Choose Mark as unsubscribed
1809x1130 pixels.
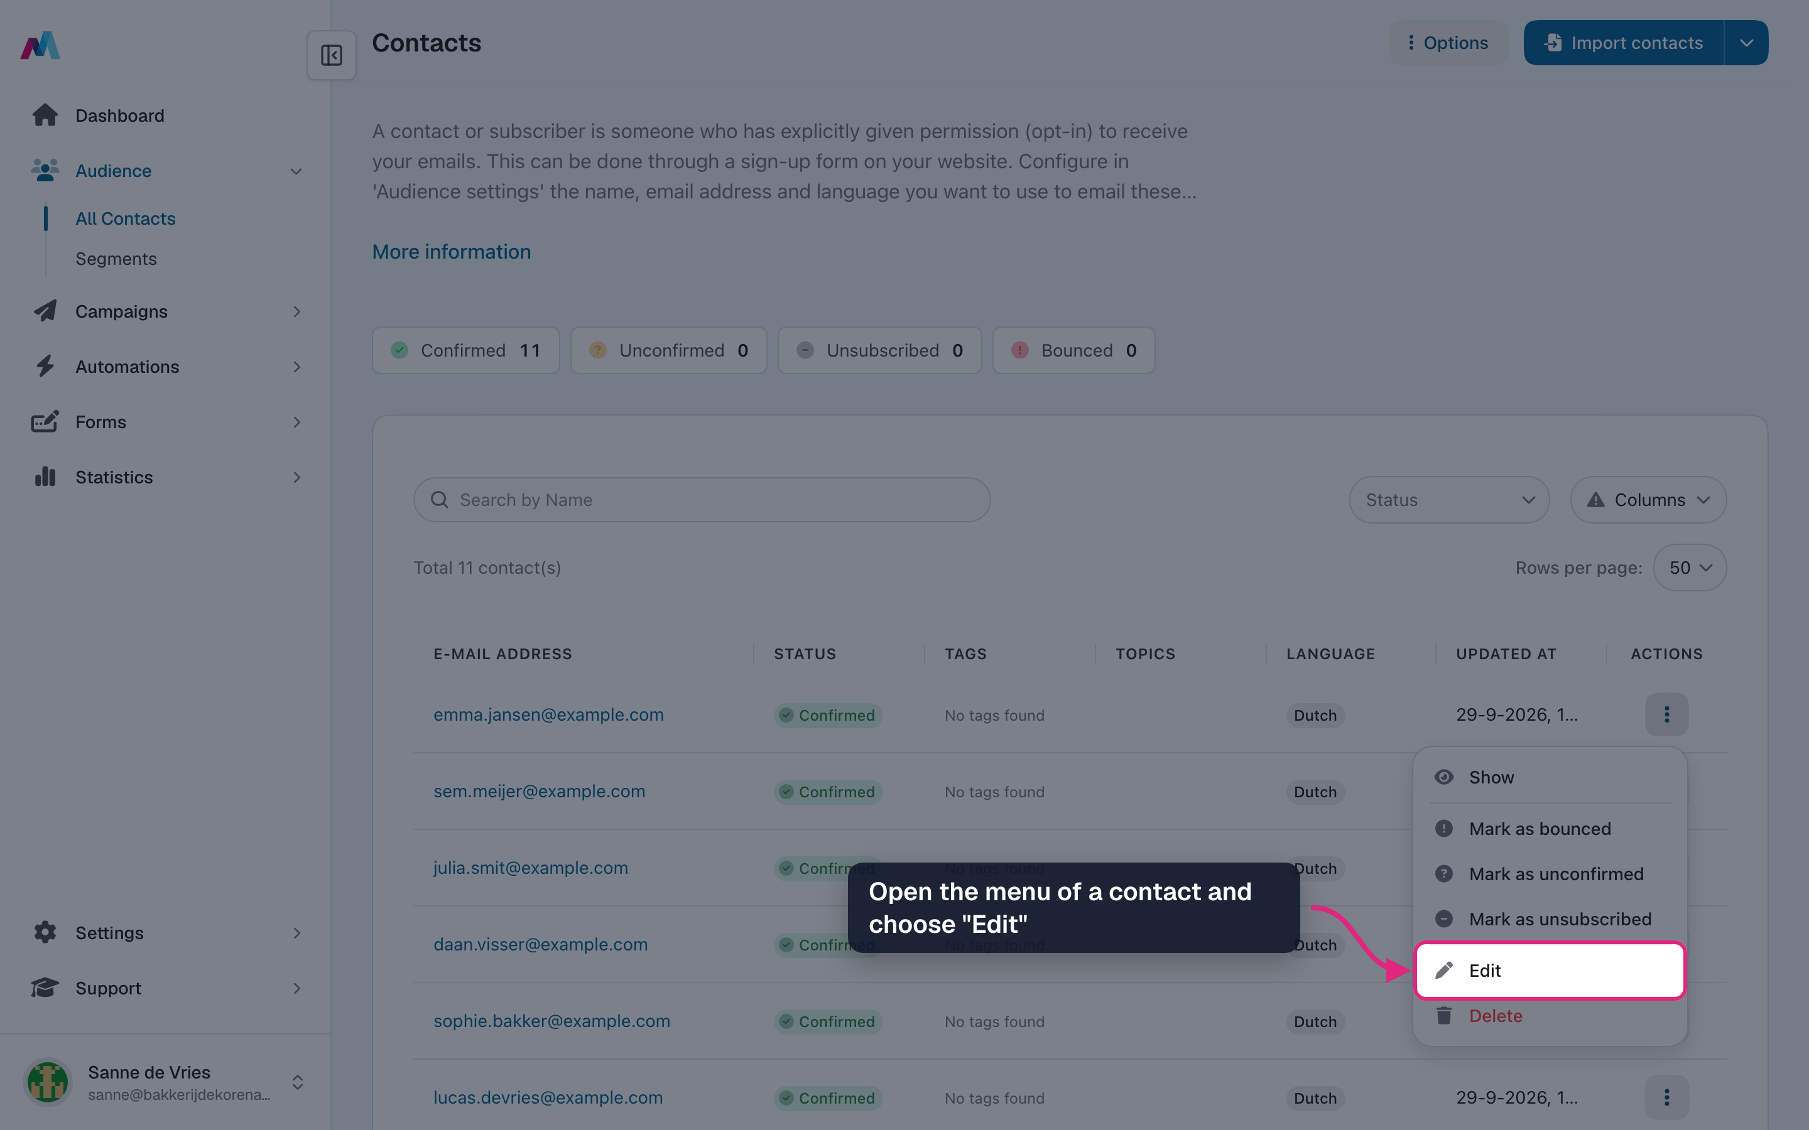[x=1550, y=918]
